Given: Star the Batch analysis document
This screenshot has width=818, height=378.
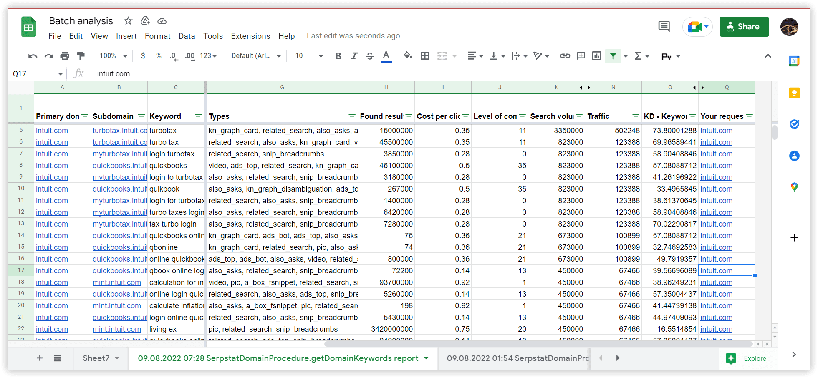Looking at the screenshot, I should [x=128, y=21].
